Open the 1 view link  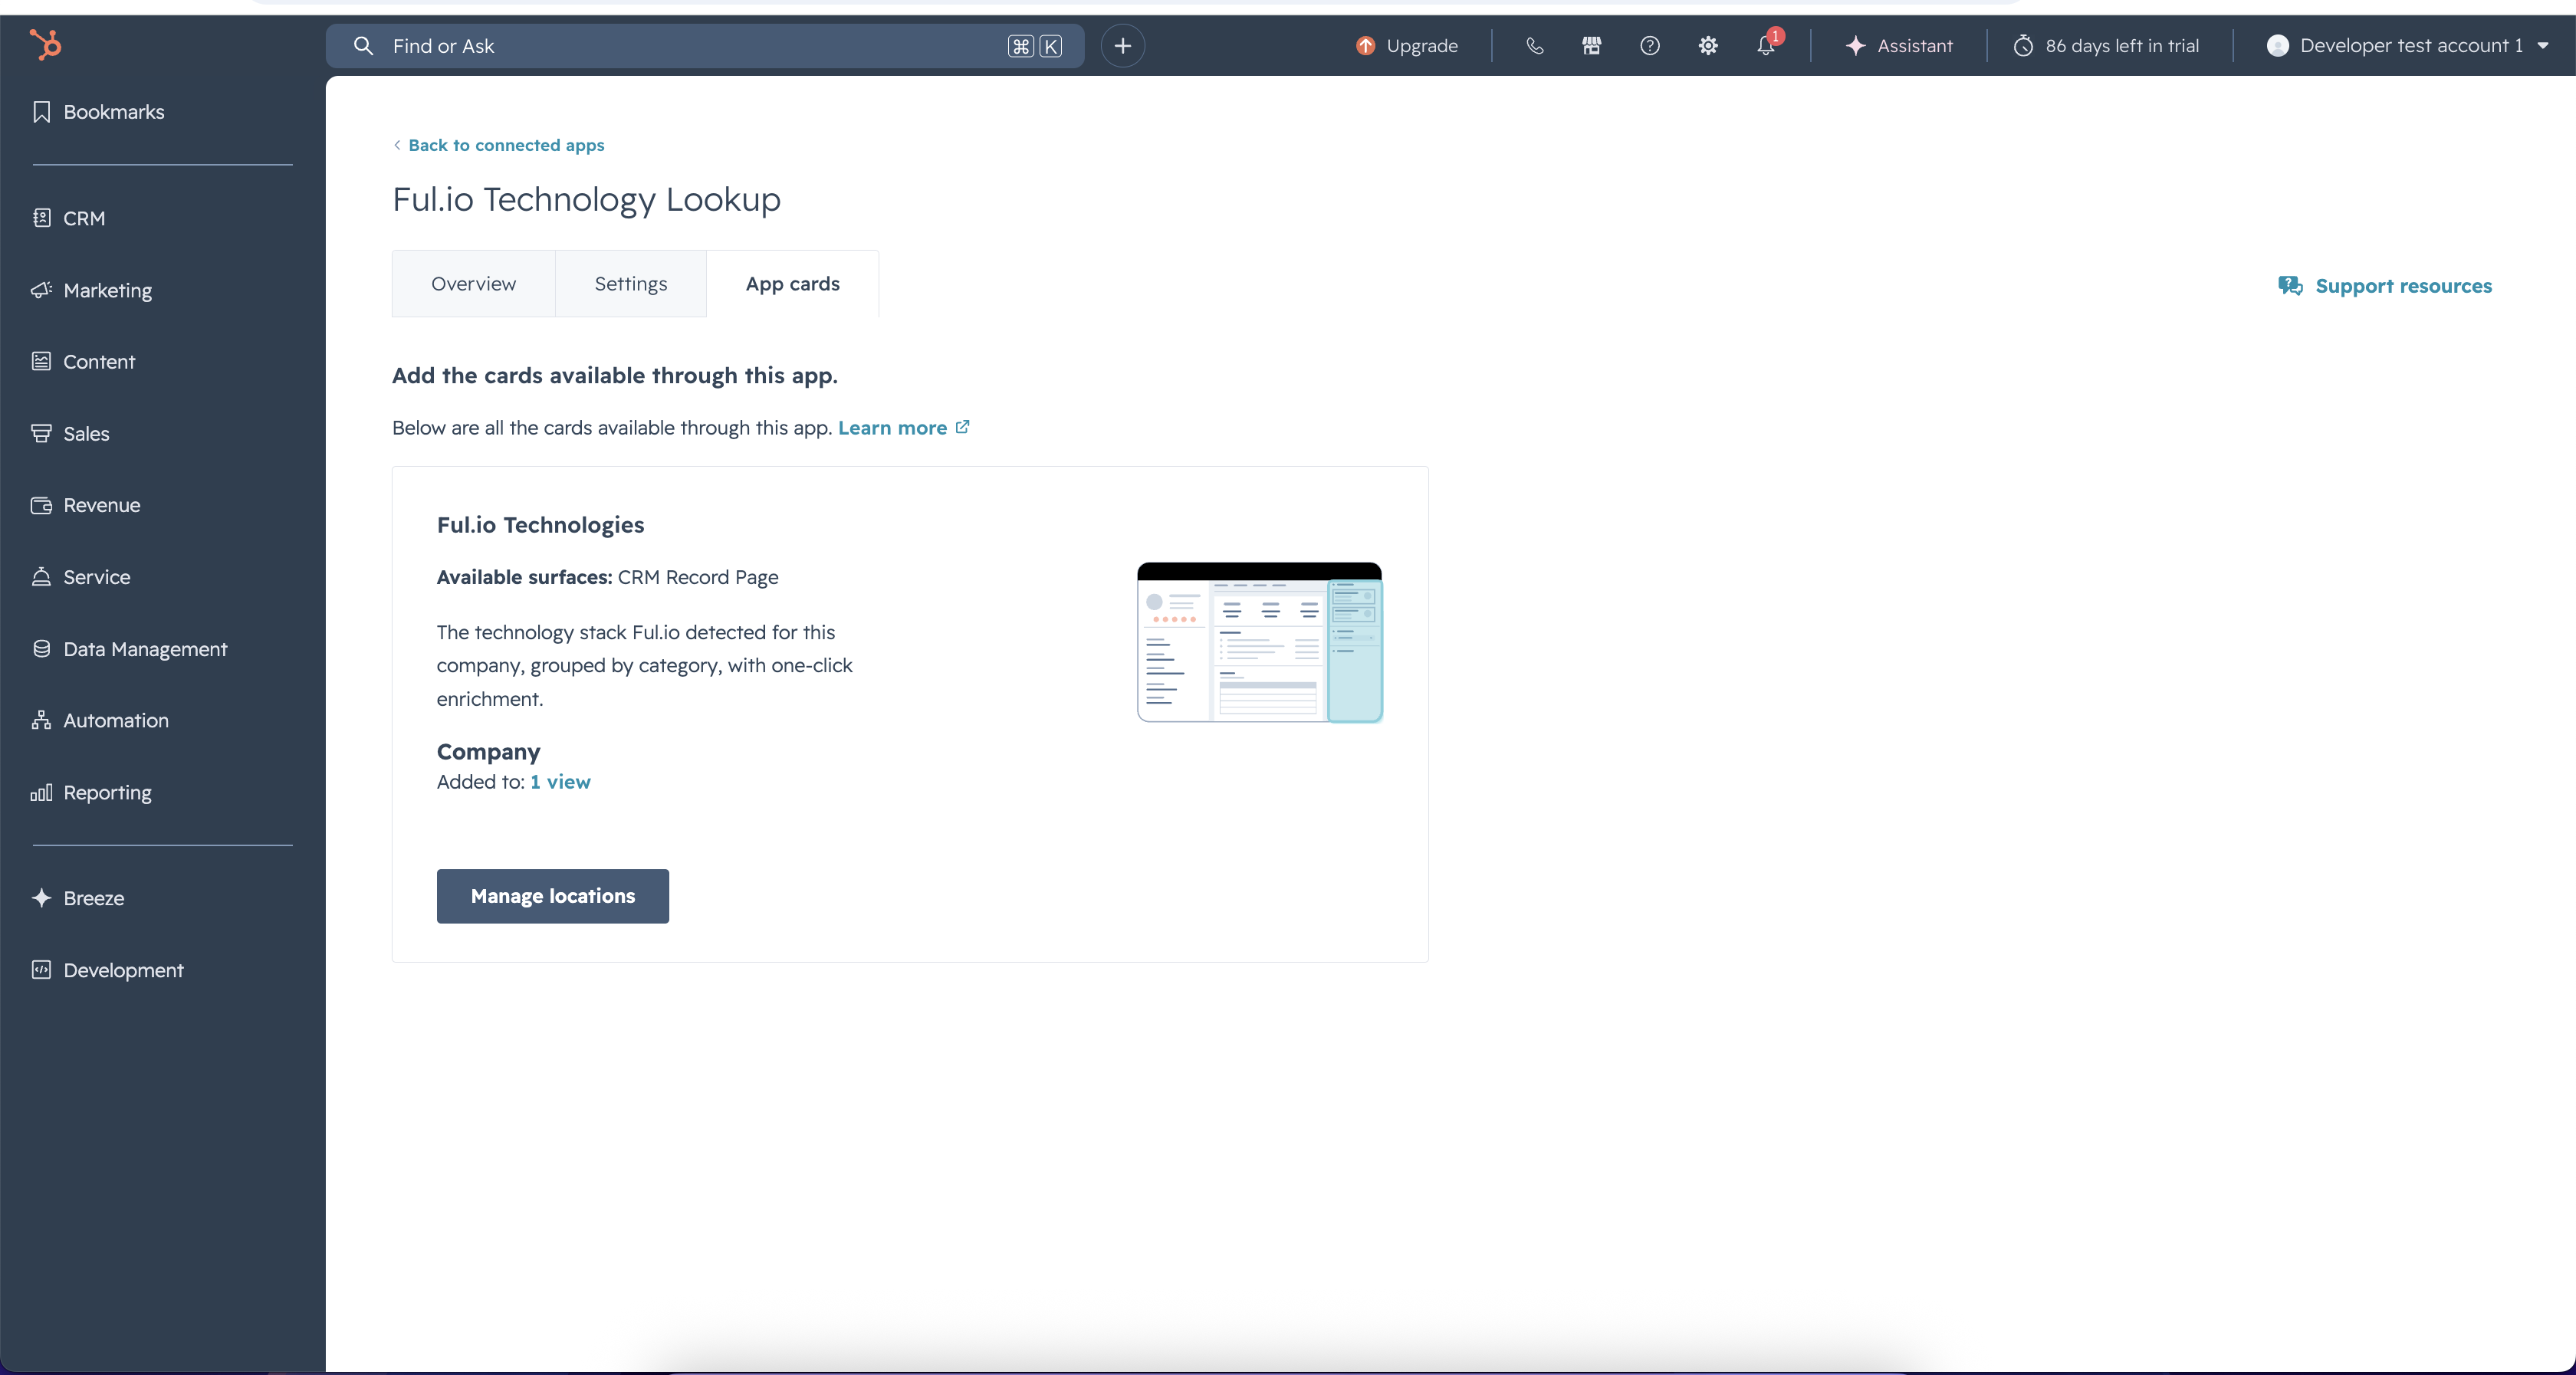click(x=560, y=782)
